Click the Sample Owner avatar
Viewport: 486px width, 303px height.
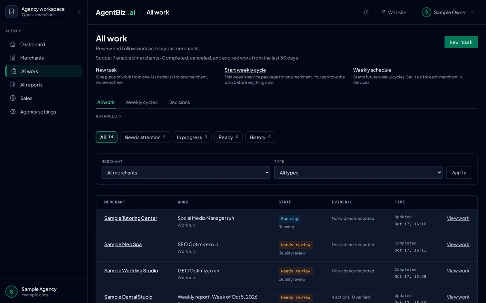426,12
